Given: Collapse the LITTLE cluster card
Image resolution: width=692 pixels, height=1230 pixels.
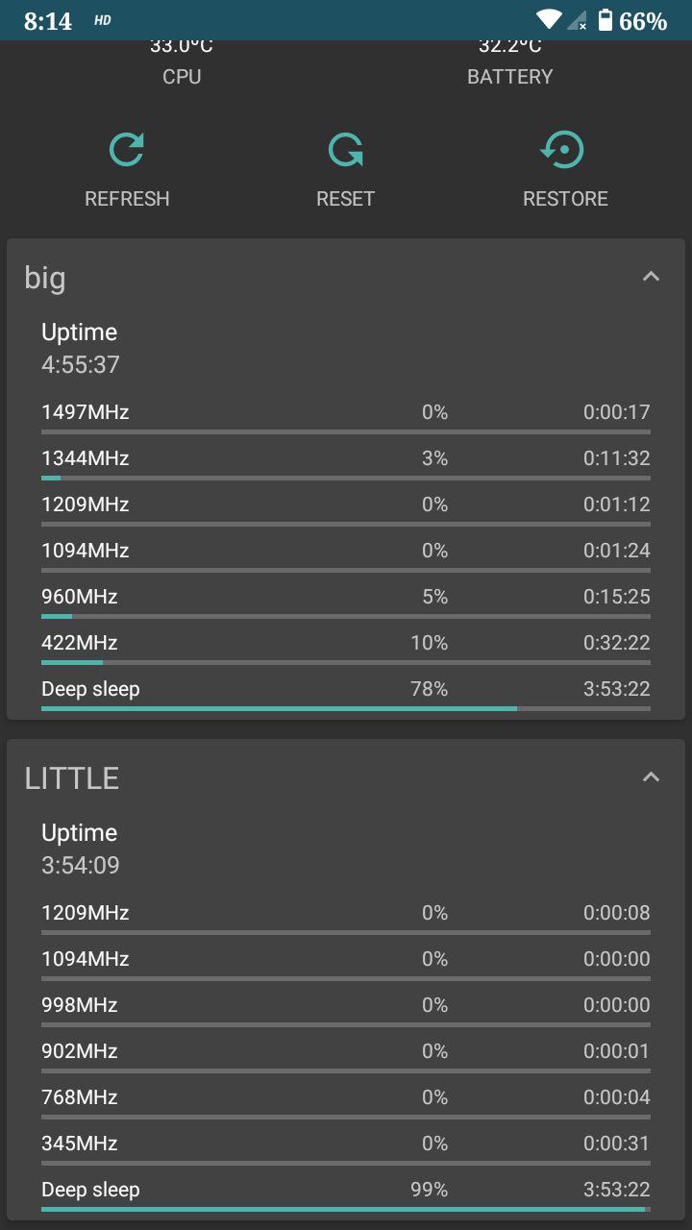Looking at the screenshot, I should point(651,776).
